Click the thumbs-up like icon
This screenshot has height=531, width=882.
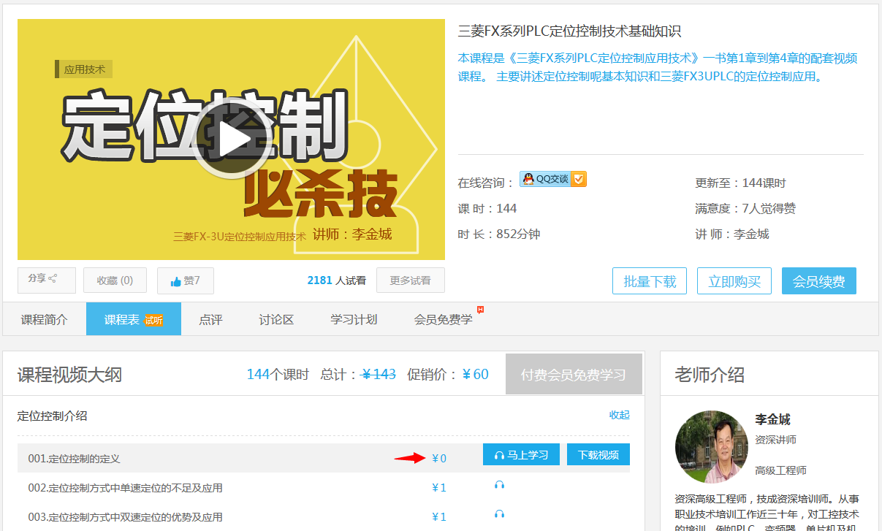coord(175,281)
